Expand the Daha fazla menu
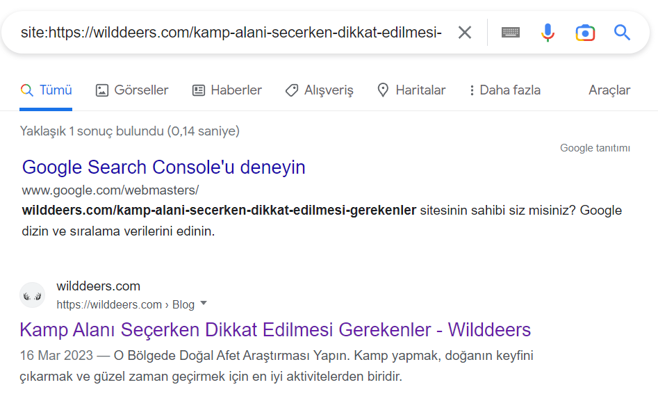Viewport: 658px width, 403px height. pos(505,90)
